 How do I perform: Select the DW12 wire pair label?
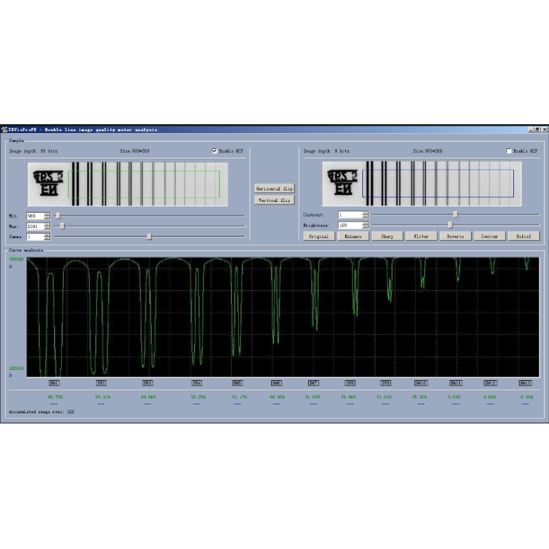490,383
